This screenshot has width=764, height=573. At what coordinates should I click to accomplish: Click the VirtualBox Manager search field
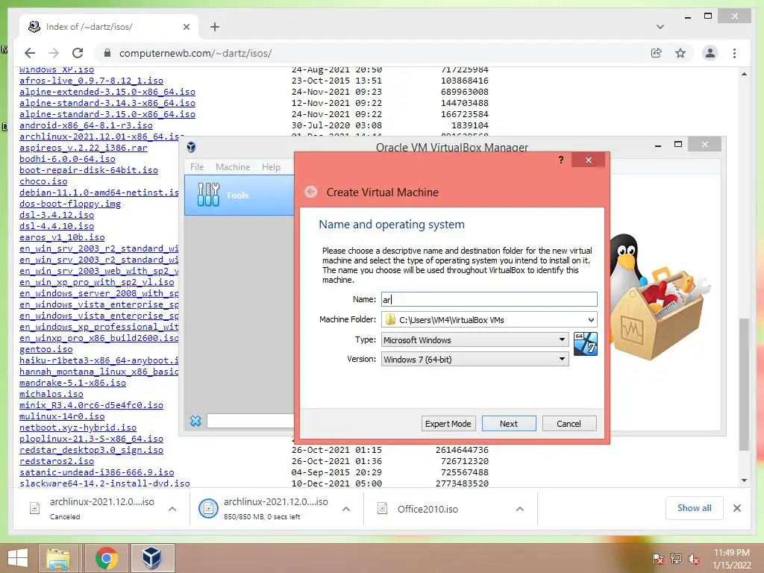[x=251, y=421]
